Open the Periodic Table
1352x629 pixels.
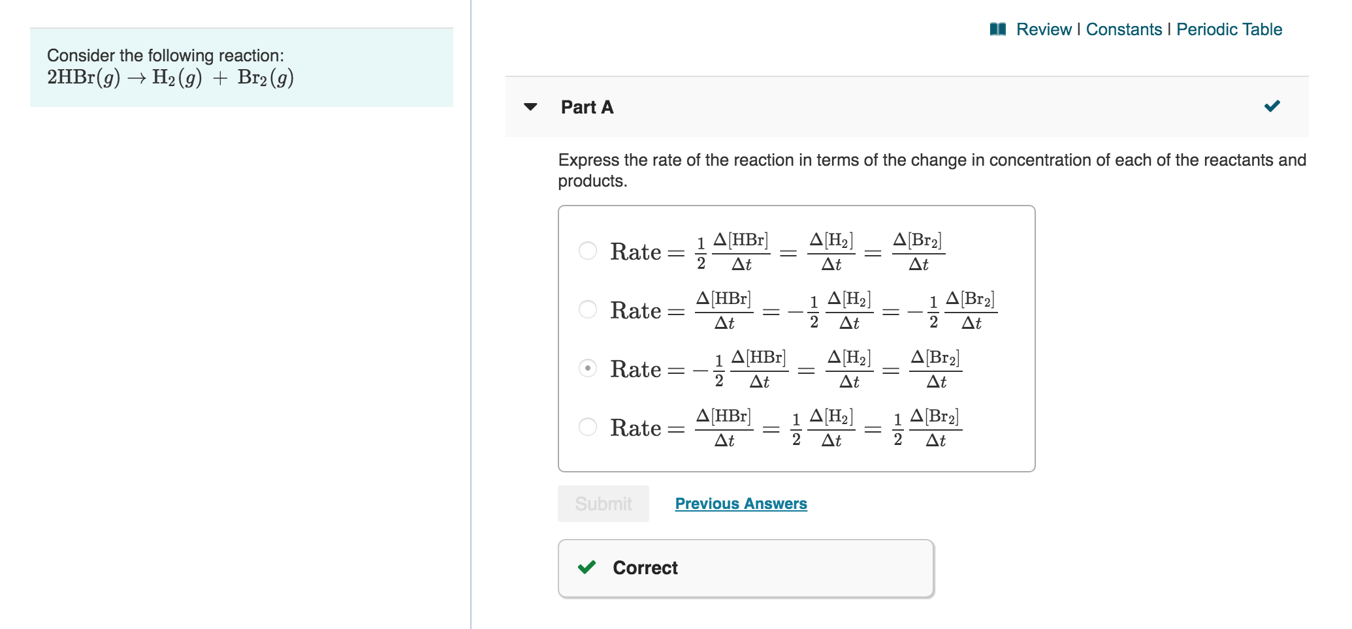tap(1228, 29)
